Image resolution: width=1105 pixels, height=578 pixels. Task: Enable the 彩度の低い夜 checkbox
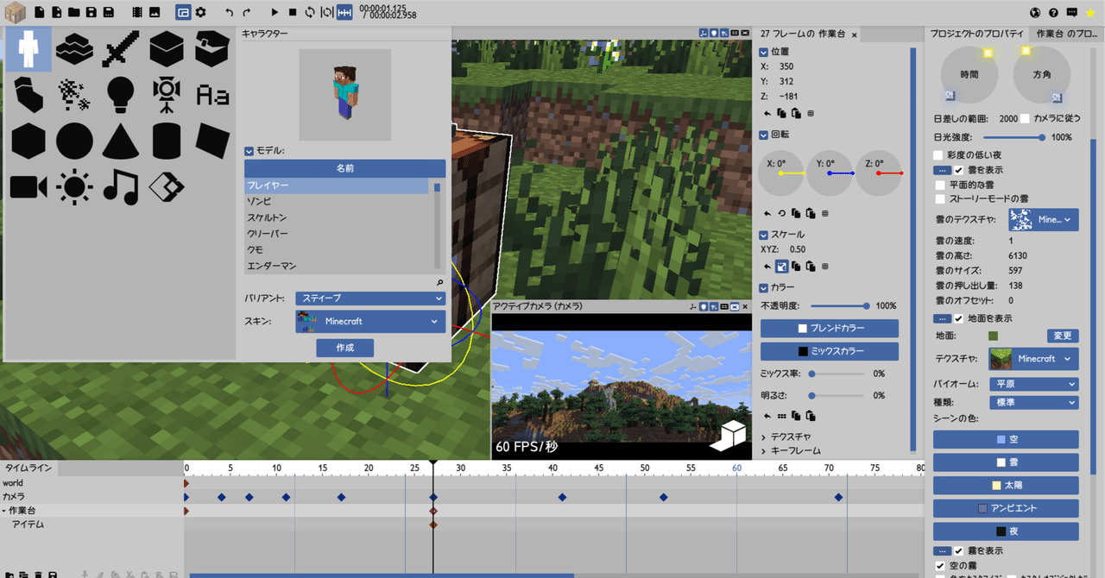coord(940,155)
